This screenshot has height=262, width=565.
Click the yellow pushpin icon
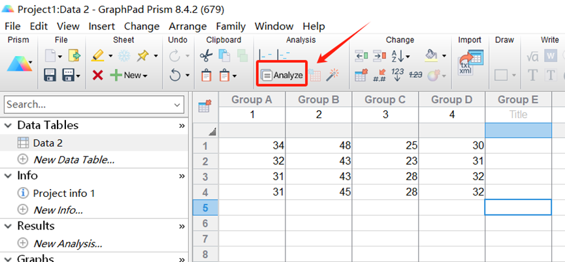point(142,55)
